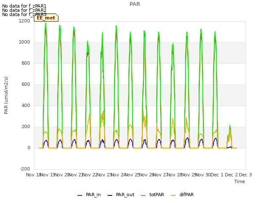Click the 400 y-axis tick label
271x203 pixels.
(x=26, y=106)
